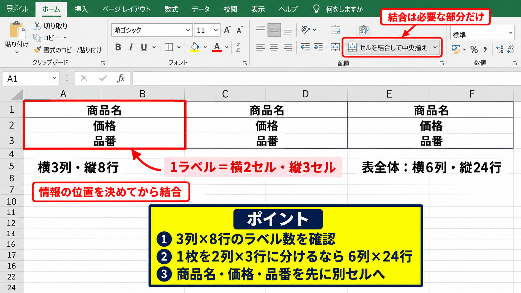
Task: Click the Paste (貼り付け) clipboard icon
Action: pos(17,30)
